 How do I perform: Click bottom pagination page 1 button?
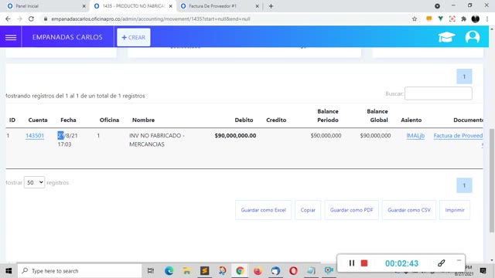[x=464, y=185]
